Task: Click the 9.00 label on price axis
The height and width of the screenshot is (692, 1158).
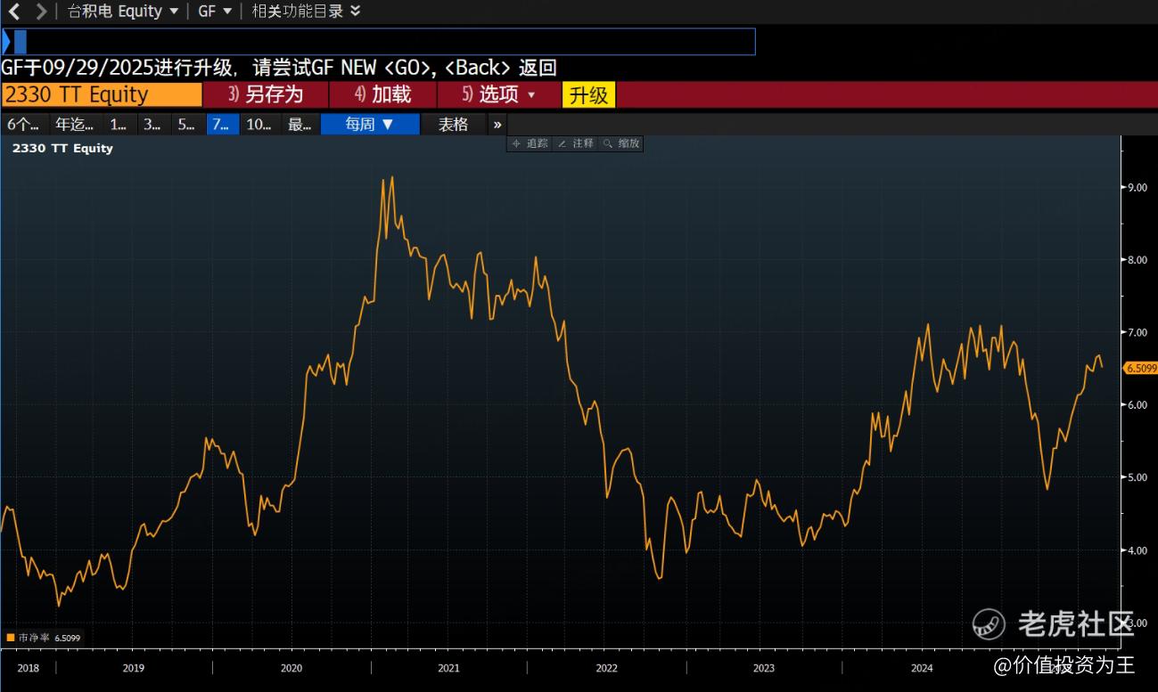Action: [x=1137, y=187]
